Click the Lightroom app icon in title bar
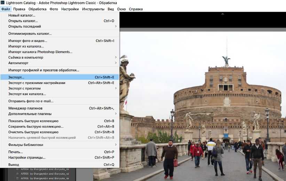Viewport: 286px width, 181px height. point(3,3)
